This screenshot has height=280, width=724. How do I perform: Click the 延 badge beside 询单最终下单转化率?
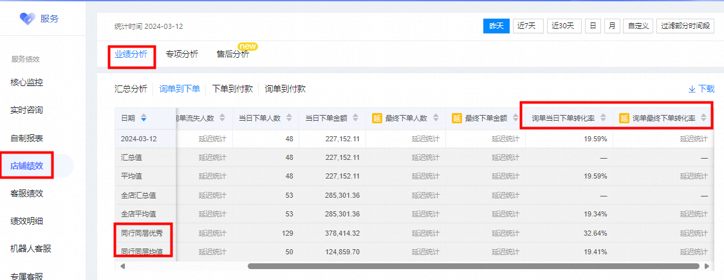coord(624,118)
